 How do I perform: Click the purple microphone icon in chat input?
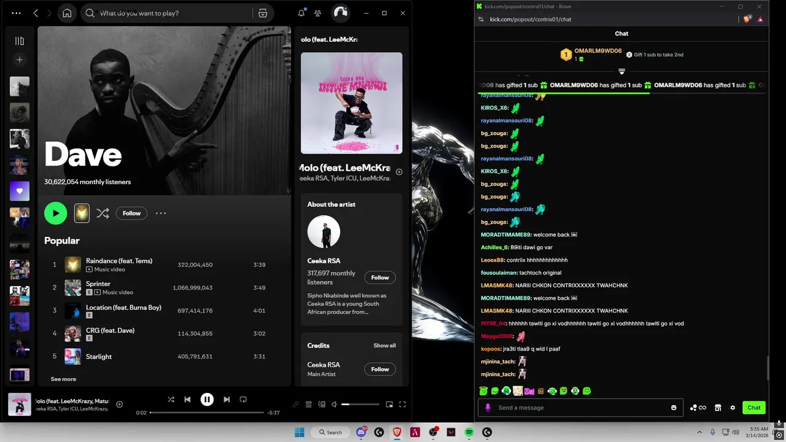(488, 408)
